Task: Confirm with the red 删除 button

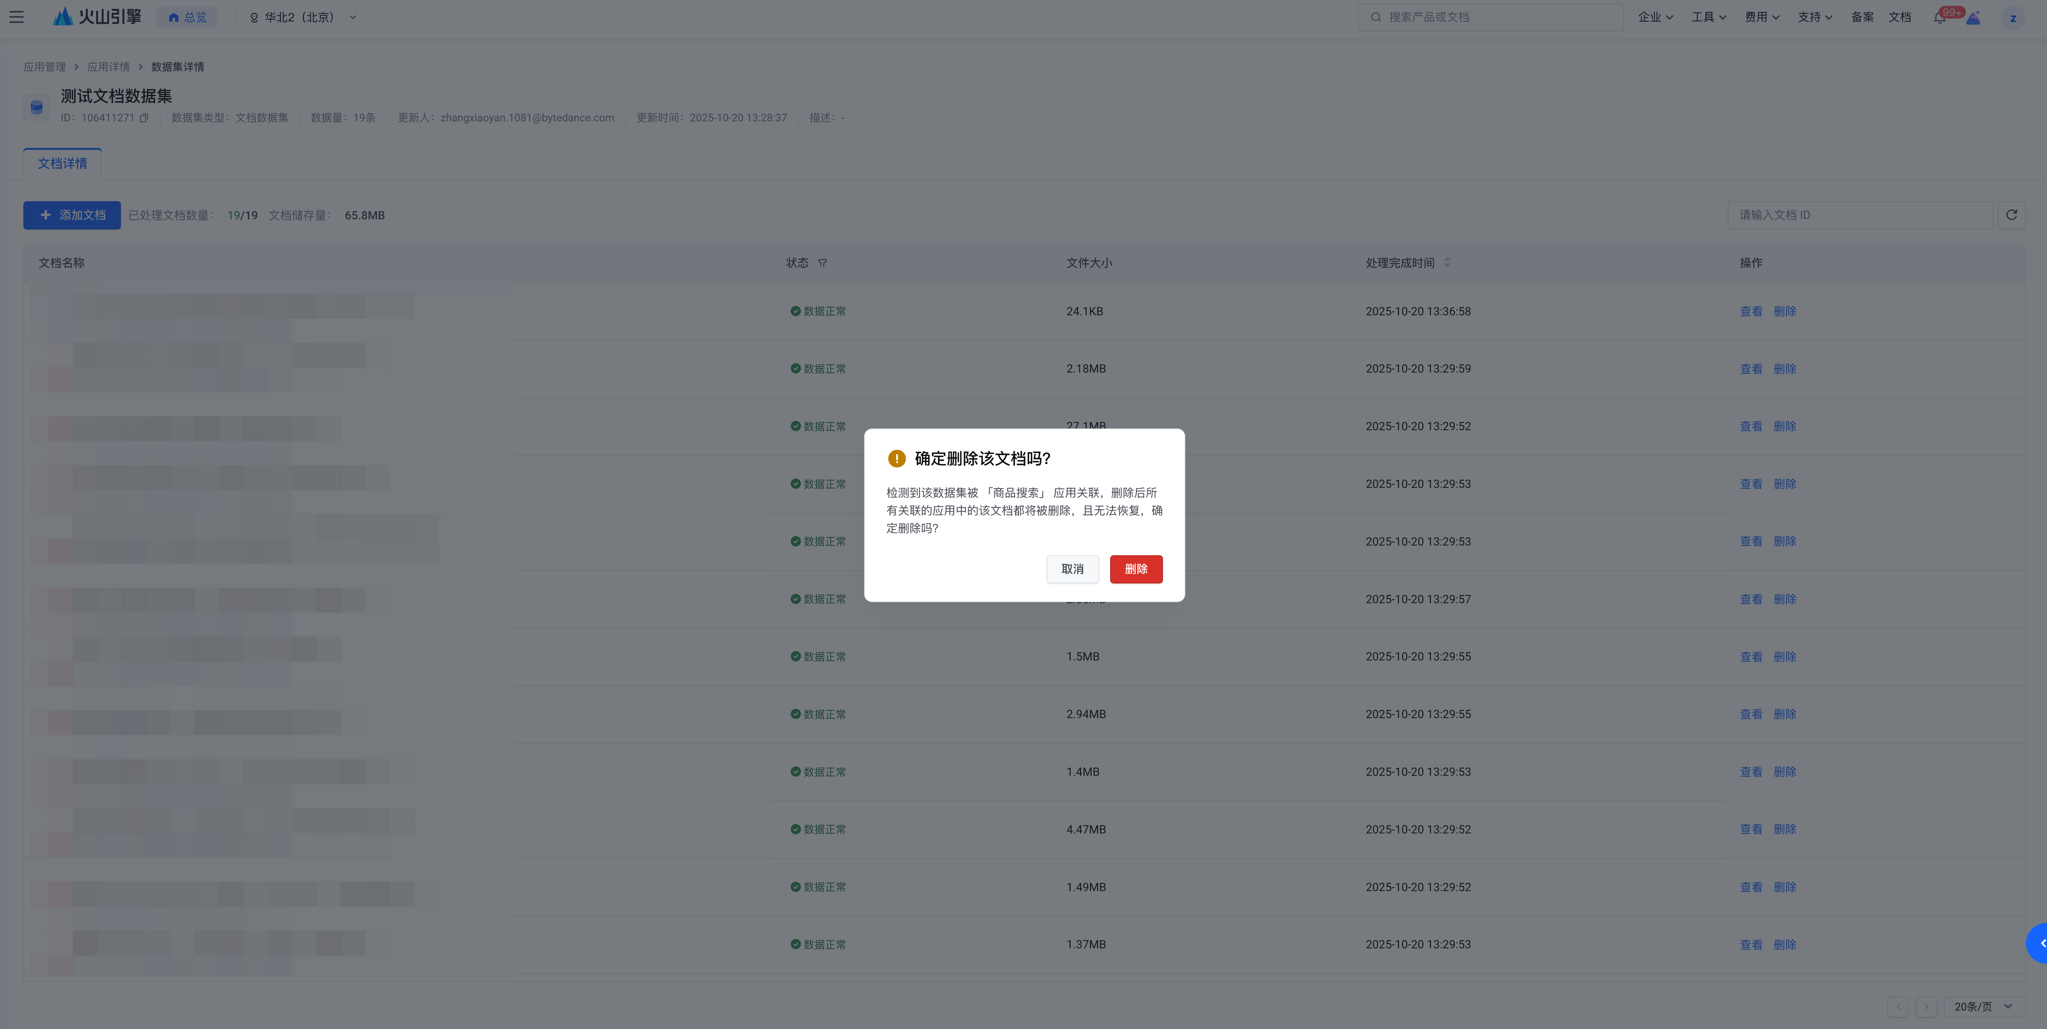Action: [1136, 569]
